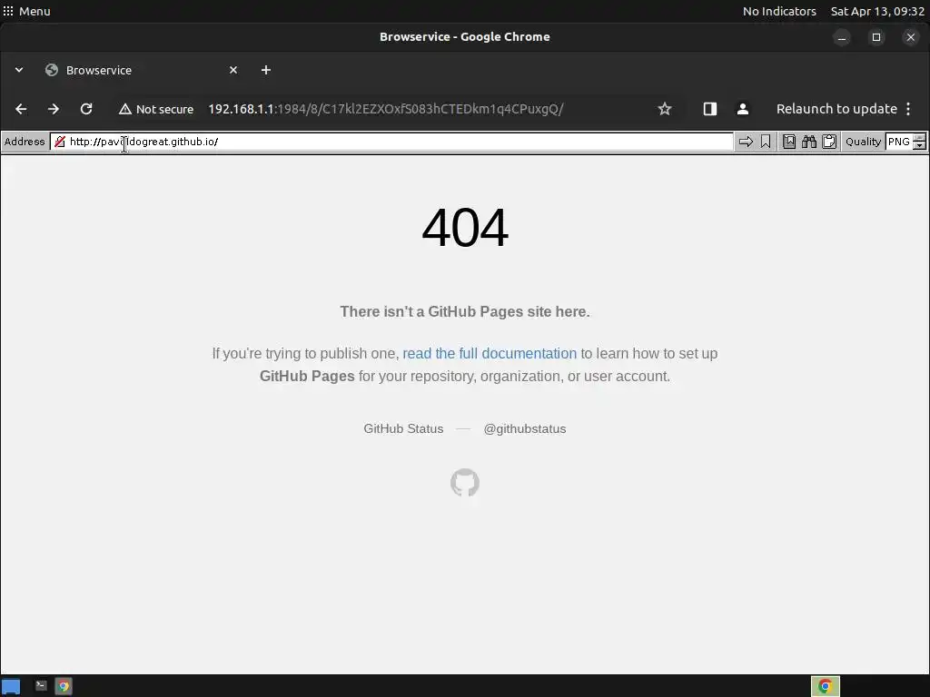Click the insecure page icon beside address
The image size is (930, 697).
click(60, 142)
